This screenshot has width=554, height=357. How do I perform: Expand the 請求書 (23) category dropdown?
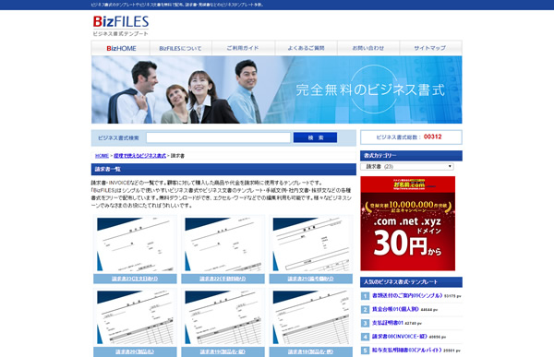pos(407,166)
